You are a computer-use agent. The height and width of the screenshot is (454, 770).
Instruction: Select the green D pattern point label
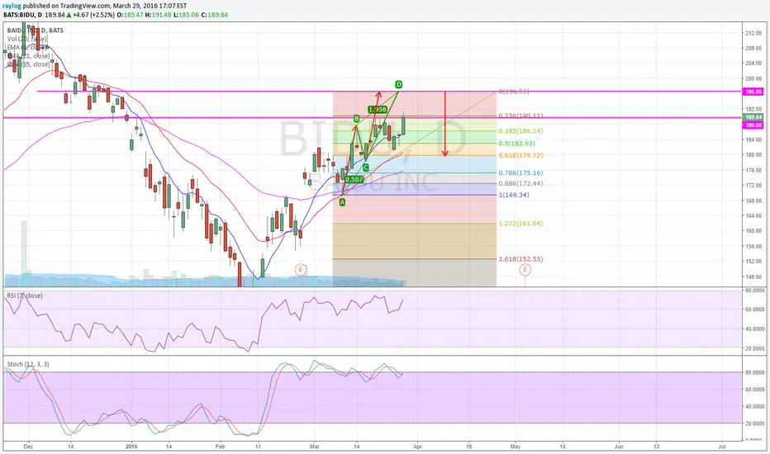coord(399,84)
